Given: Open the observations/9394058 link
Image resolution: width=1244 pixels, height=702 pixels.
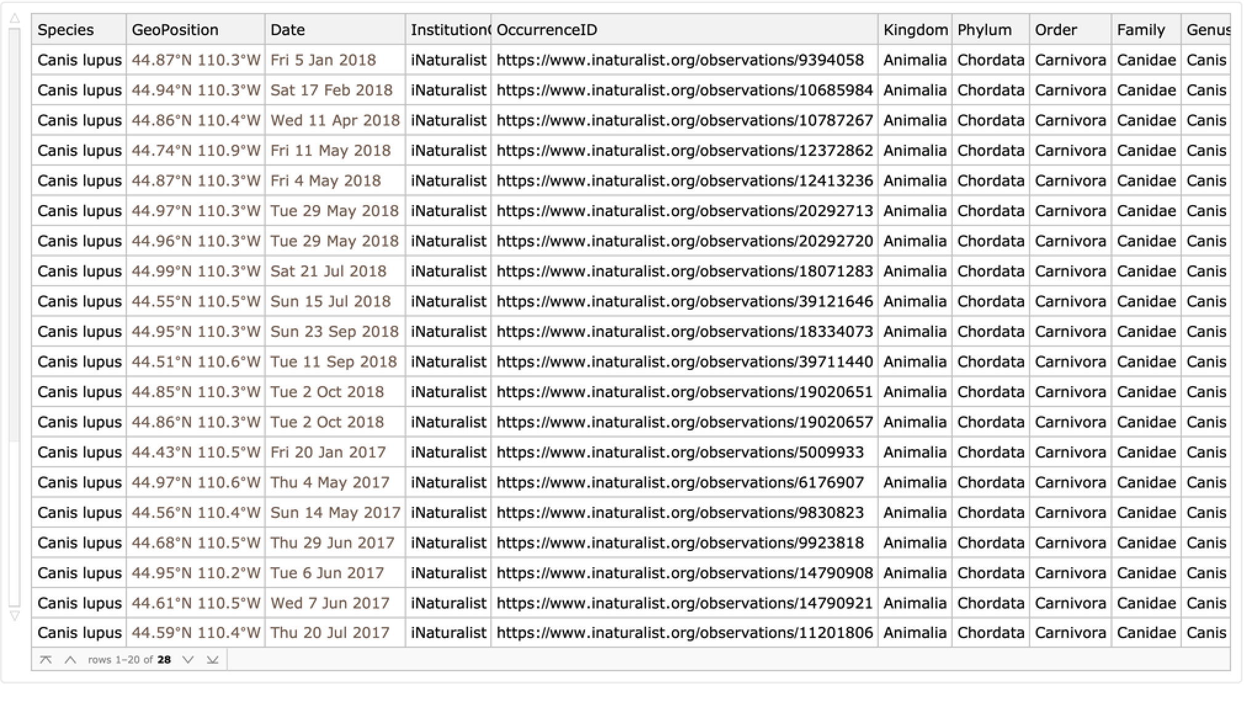Looking at the screenshot, I should click(x=680, y=60).
